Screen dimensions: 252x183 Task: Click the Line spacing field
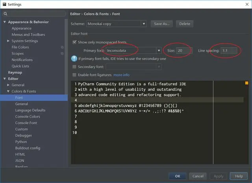229,50
